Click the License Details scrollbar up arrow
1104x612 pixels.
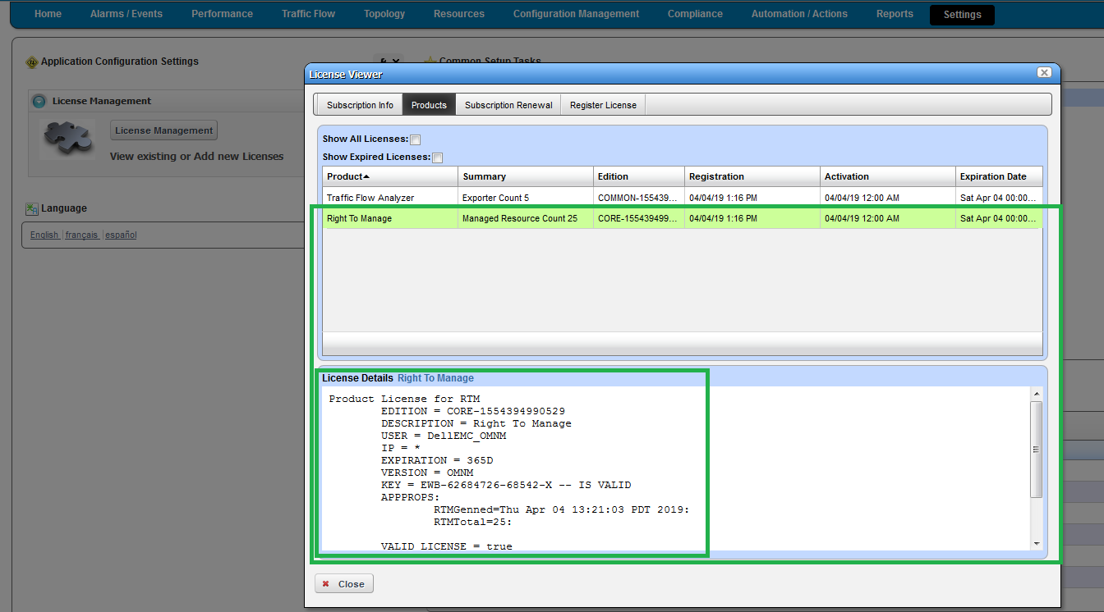[1036, 392]
